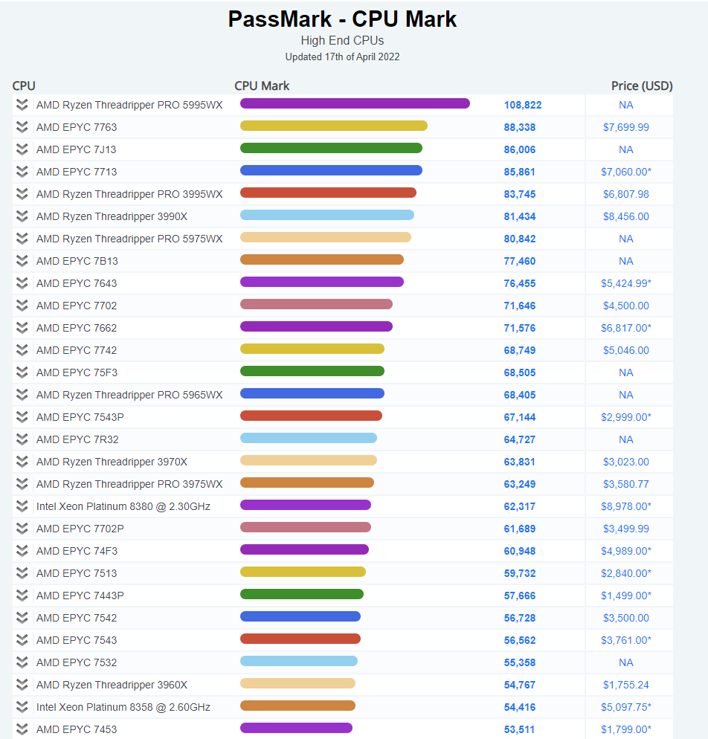The height and width of the screenshot is (739, 708).
Task: Open the AMD EPYC 7R32 CPU link
Action: click(x=77, y=439)
